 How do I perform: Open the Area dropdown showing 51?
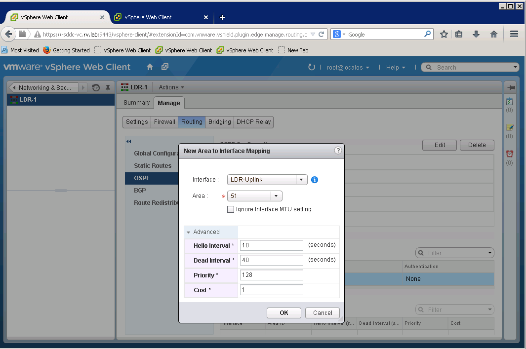[276, 196]
